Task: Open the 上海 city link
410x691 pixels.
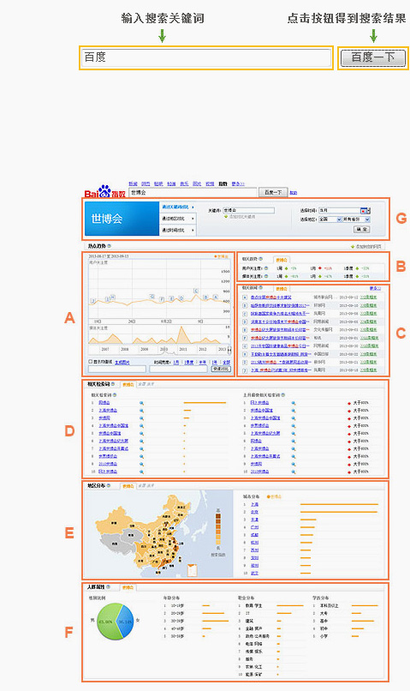Action: coord(254,504)
